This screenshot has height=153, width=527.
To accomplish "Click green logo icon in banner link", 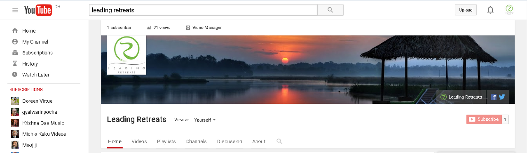I will click(443, 97).
